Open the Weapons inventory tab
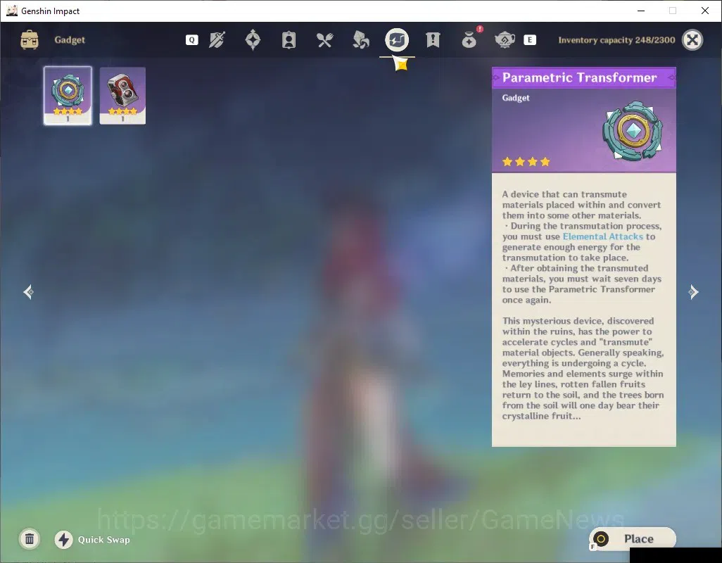 217,40
